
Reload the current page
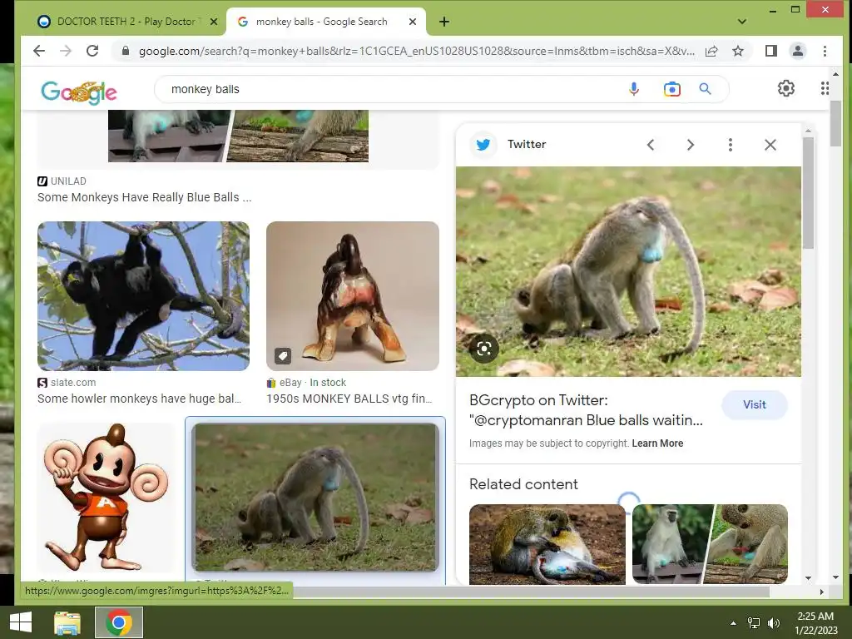pos(93,51)
